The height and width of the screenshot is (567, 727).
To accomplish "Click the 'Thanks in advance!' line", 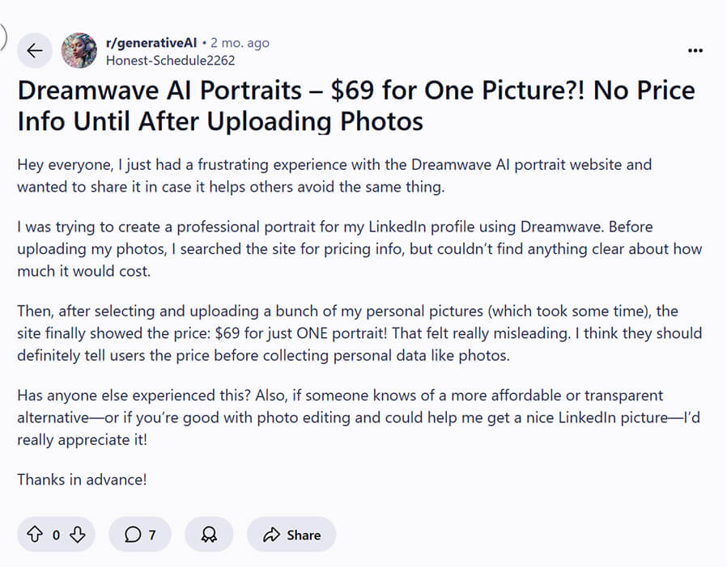I will pos(82,480).
